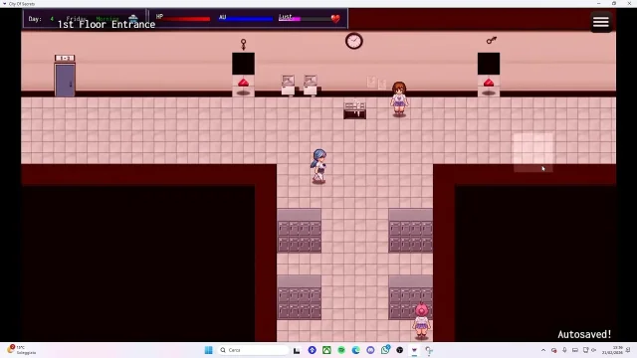Image resolution: width=637 pixels, height=358 pixels.
Task: Click the female symbol above the restroom door
Action: coord(243,44)
